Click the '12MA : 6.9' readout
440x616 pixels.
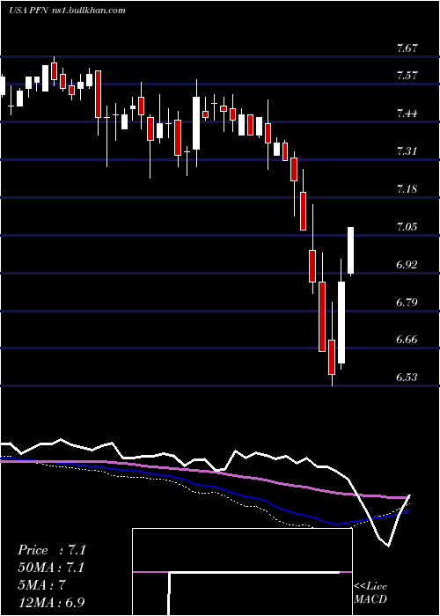tap(52, 602)
